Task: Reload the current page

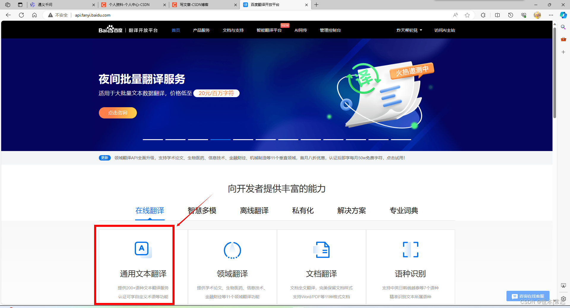Action: click(21, 15)
